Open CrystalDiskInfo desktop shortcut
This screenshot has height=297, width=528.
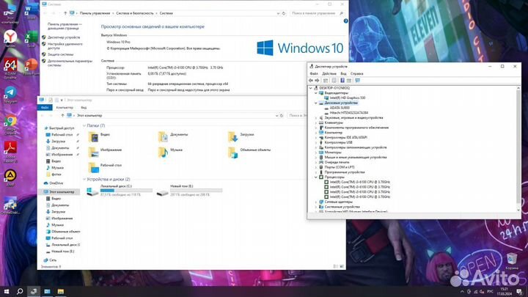(x=10, y=205)
